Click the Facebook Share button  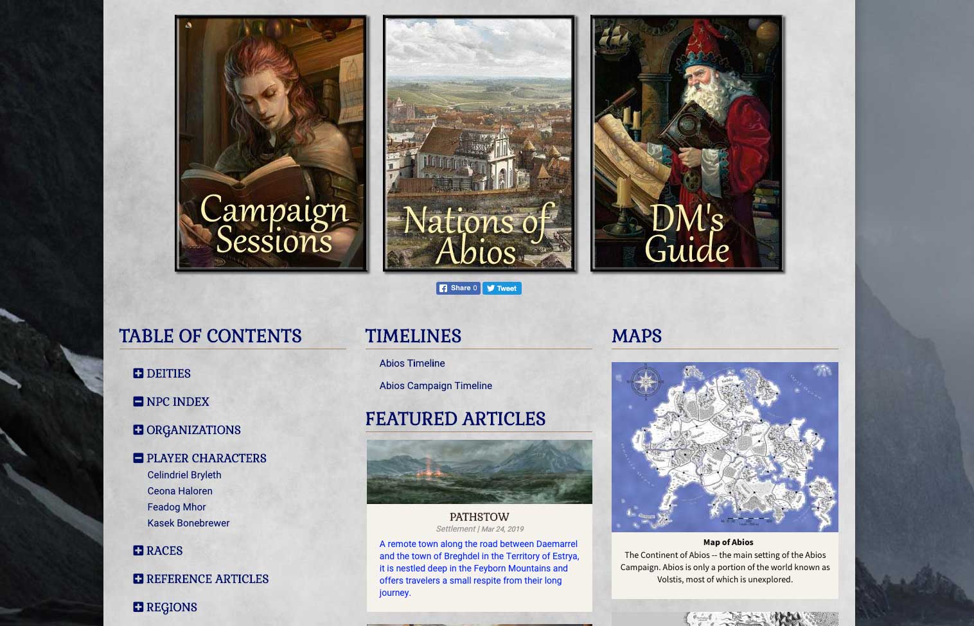pyautogui.click(x=458, y=288)
